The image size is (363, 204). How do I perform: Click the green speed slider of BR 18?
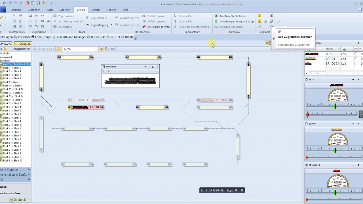click(x=335, y=106)
